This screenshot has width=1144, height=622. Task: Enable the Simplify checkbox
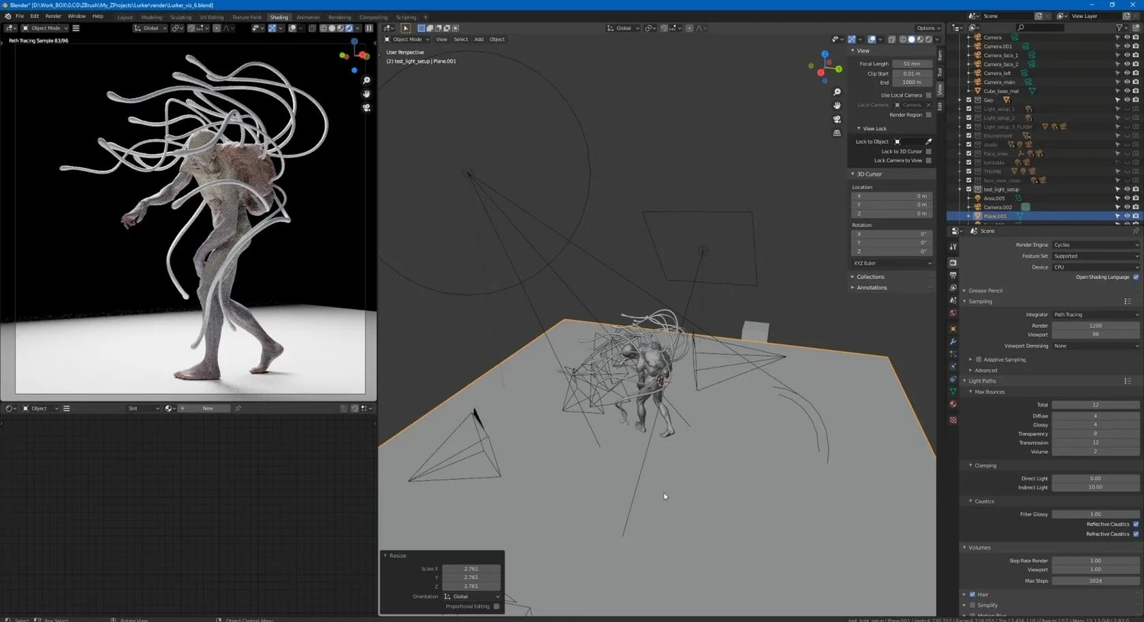click(972, 605)
